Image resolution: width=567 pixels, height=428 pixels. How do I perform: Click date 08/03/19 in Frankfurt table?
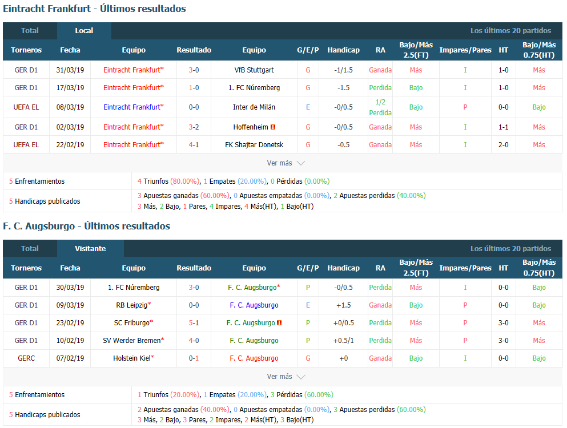[x=70, y=107]
